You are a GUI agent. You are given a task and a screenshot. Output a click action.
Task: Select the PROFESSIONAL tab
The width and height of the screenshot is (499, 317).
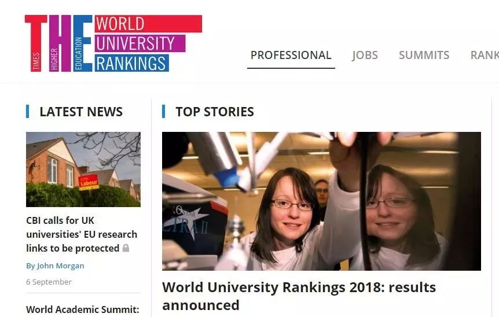tap(291, 55)
